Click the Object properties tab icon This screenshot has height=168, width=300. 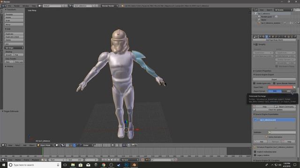click(273, 36)
